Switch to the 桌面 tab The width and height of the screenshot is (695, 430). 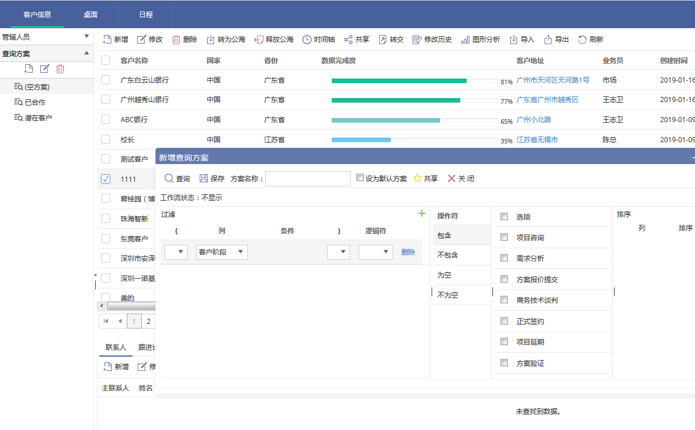90,14
